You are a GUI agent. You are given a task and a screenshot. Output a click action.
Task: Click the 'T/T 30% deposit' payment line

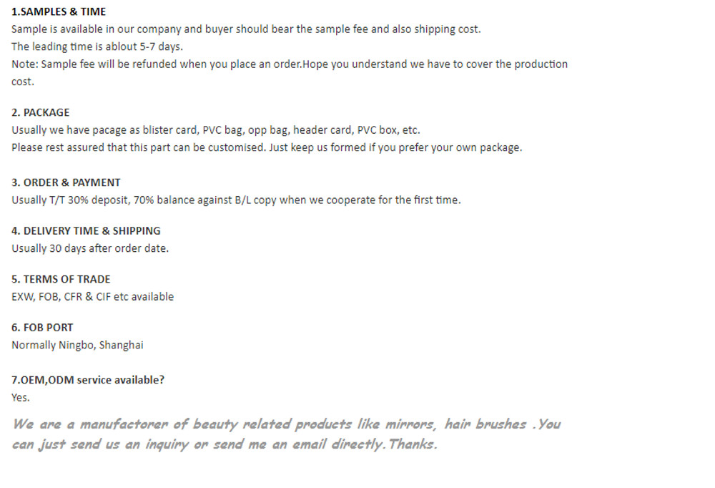coord(236,200)
